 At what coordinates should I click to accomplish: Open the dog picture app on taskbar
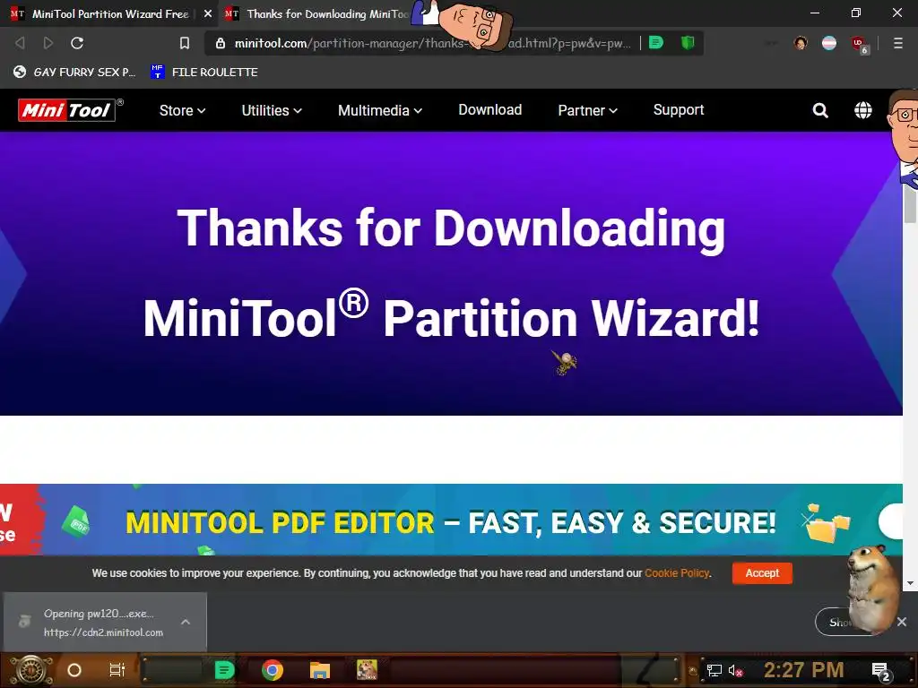tap(367, 670)
